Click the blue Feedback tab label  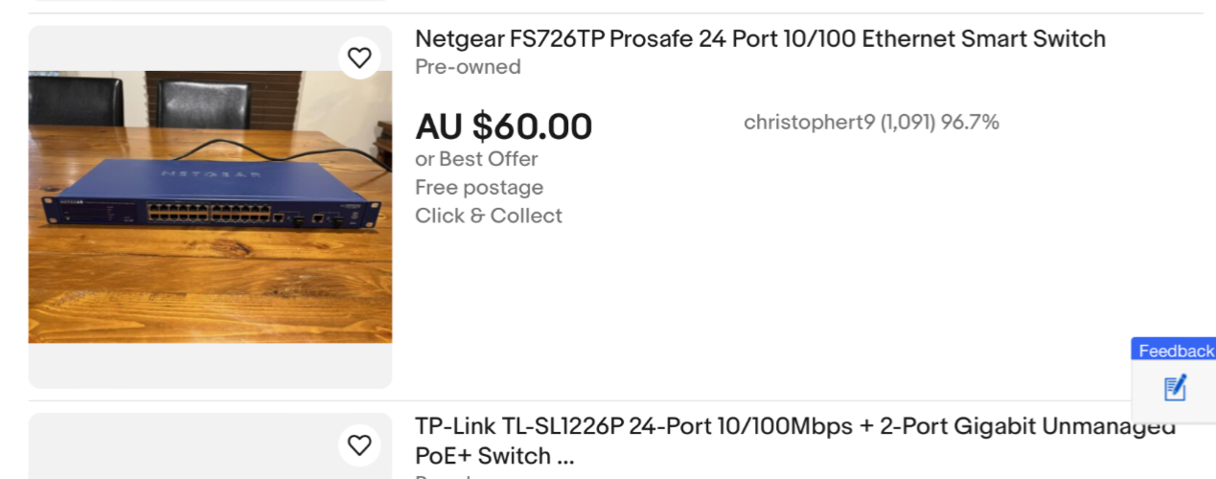(x=1176, y=351)
